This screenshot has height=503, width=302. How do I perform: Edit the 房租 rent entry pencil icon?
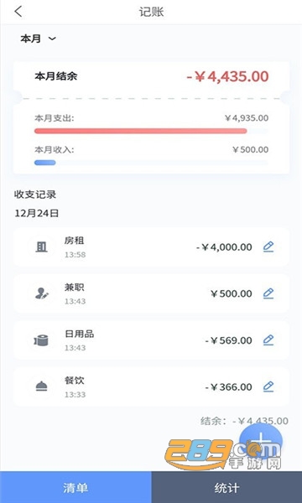[x=268, y=246]
